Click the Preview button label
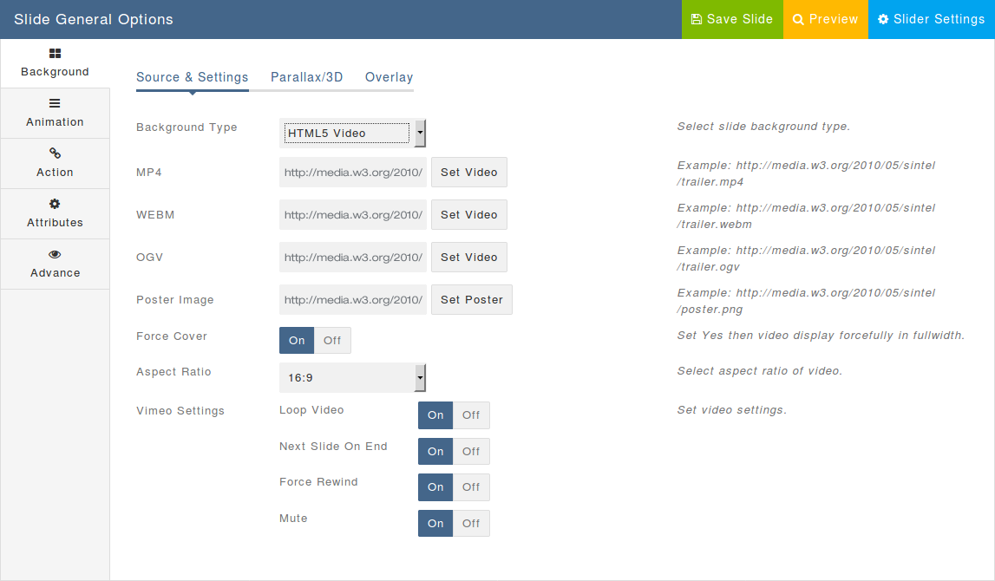 [x=833, y=19]
